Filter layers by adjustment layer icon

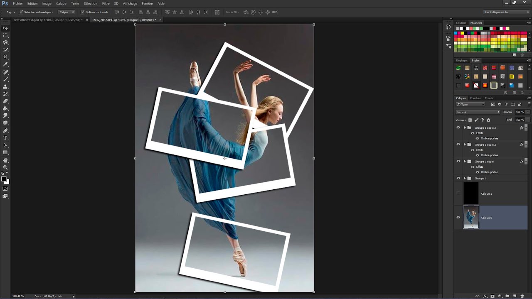tap(500, 104)
